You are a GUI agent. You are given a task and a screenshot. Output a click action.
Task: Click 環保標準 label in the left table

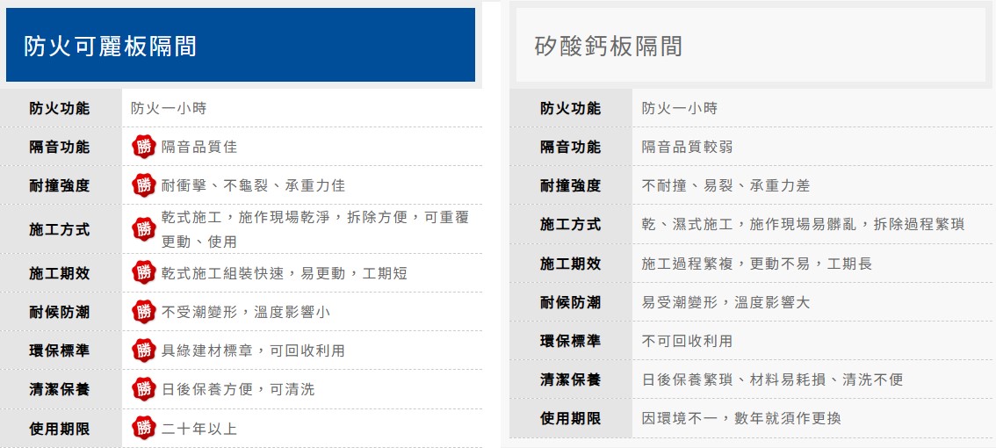point(60,350)
